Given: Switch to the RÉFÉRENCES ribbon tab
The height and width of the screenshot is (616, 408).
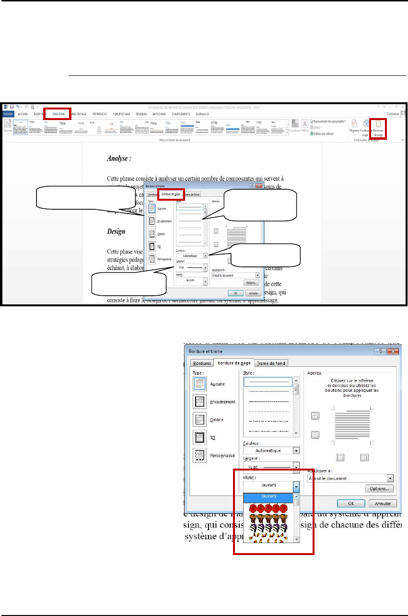Looking at the screenshot, I should point(100,114).
